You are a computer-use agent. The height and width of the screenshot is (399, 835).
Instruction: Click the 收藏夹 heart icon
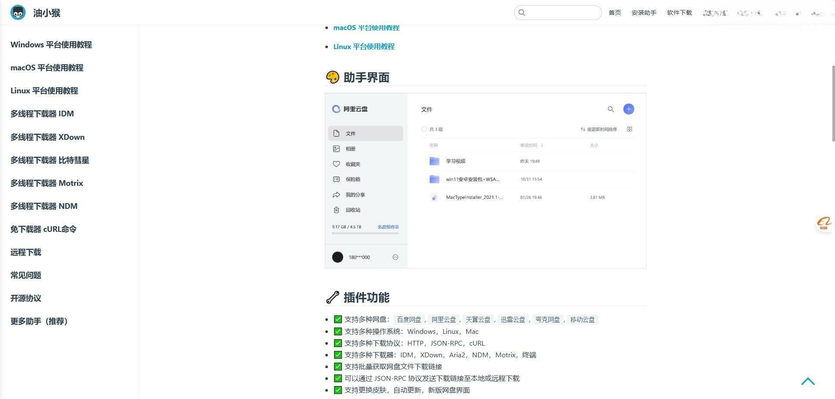click(x=336, y=164)
